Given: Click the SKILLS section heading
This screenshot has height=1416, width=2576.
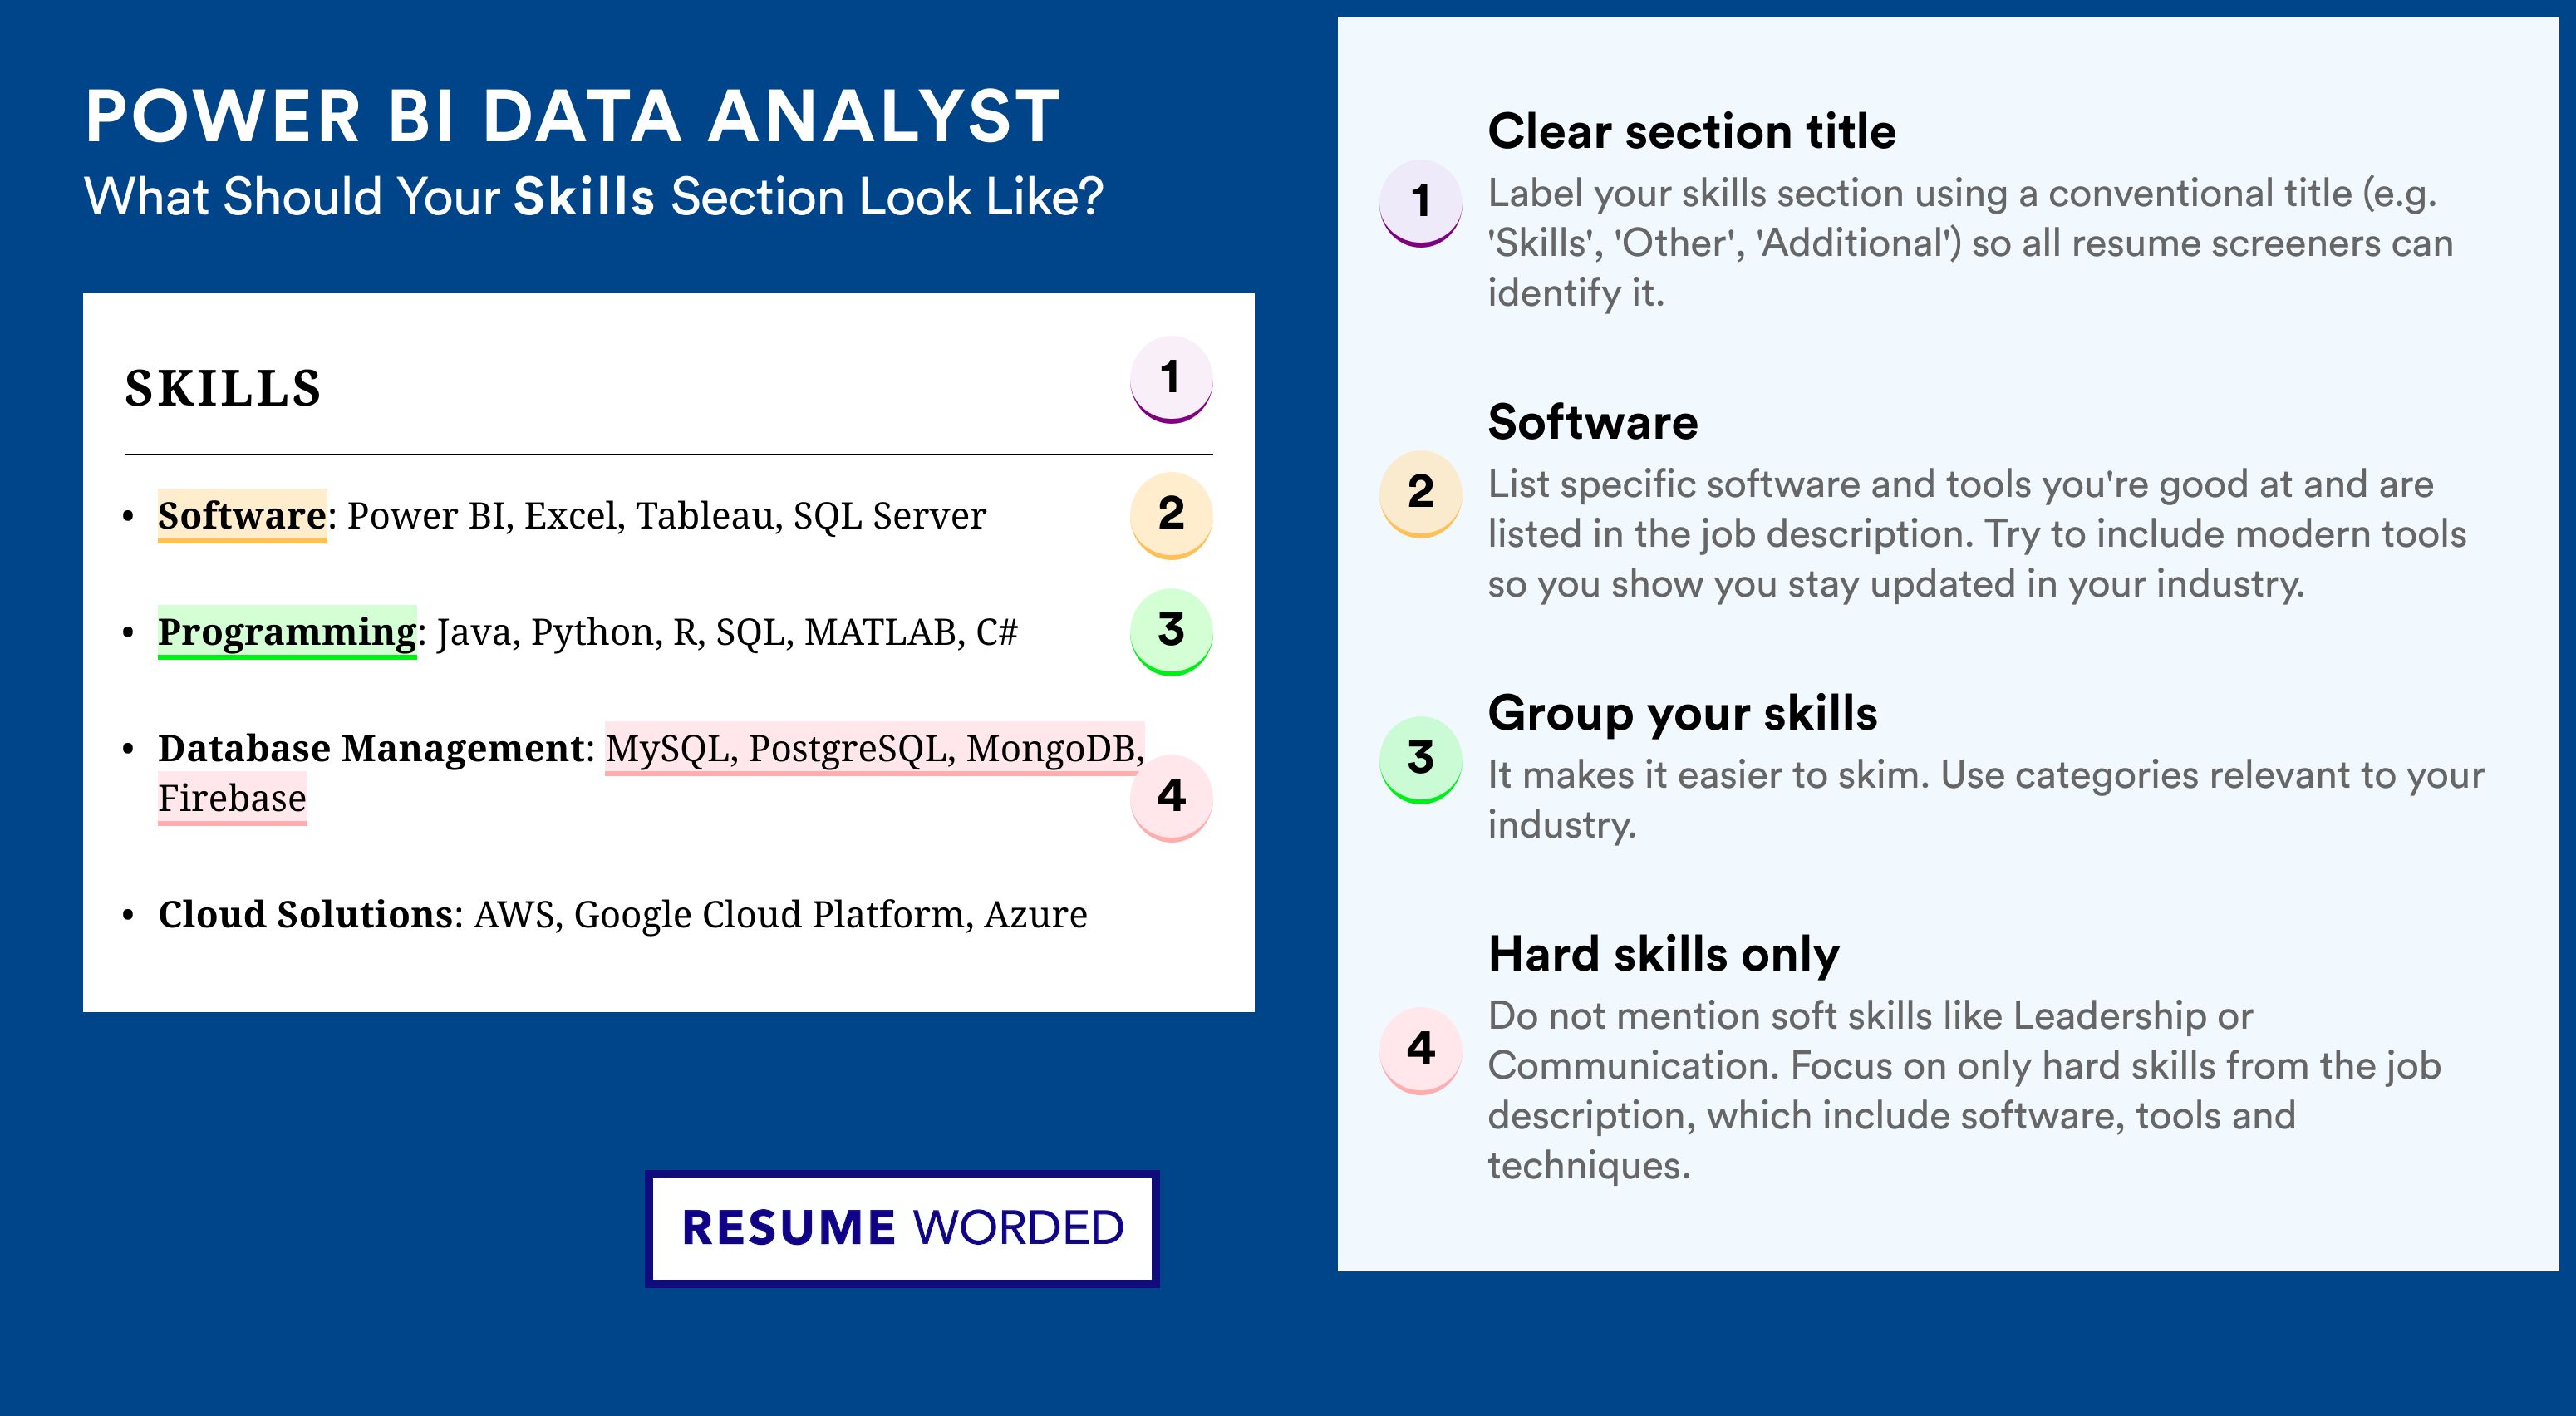Looking at the screenshot, I should pyautogui.click(x=222, y=388).
